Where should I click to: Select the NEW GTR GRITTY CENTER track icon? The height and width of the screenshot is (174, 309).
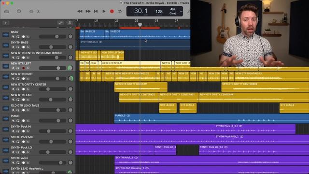(x=6, y=87)
